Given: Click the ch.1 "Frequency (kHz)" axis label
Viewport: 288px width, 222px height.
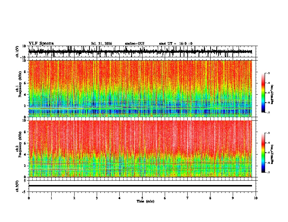Looking at the screenshot, I should (x=20, y=85).
